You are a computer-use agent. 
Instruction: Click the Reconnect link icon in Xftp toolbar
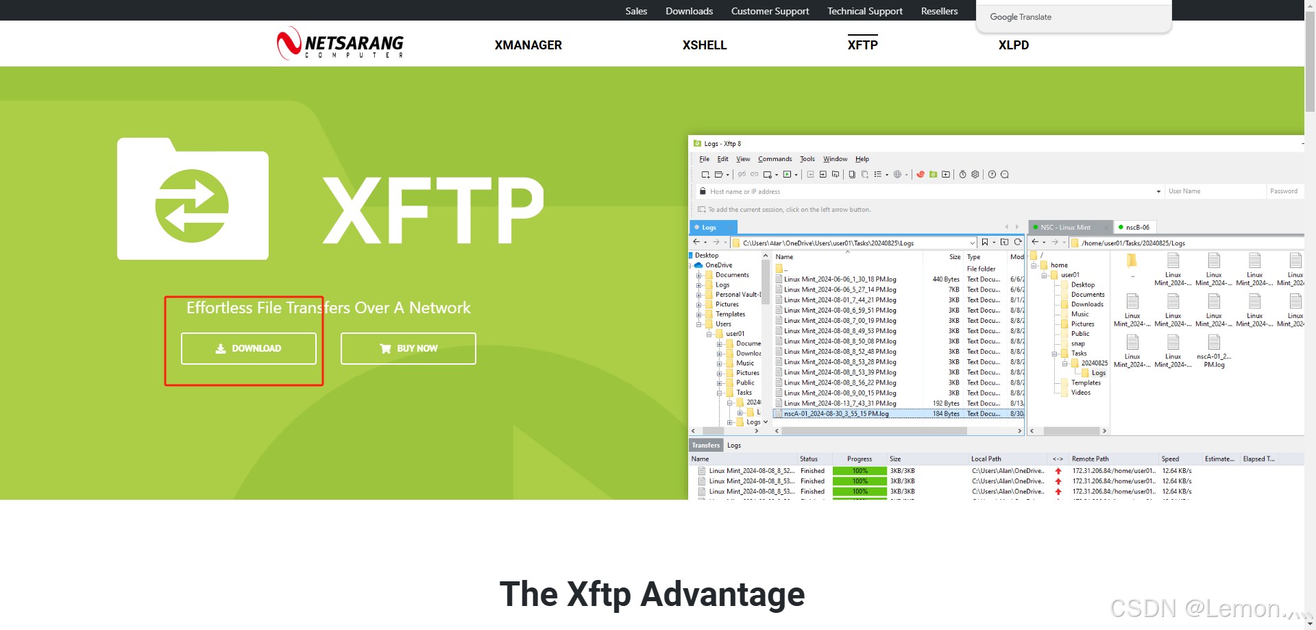pos(755,175)
